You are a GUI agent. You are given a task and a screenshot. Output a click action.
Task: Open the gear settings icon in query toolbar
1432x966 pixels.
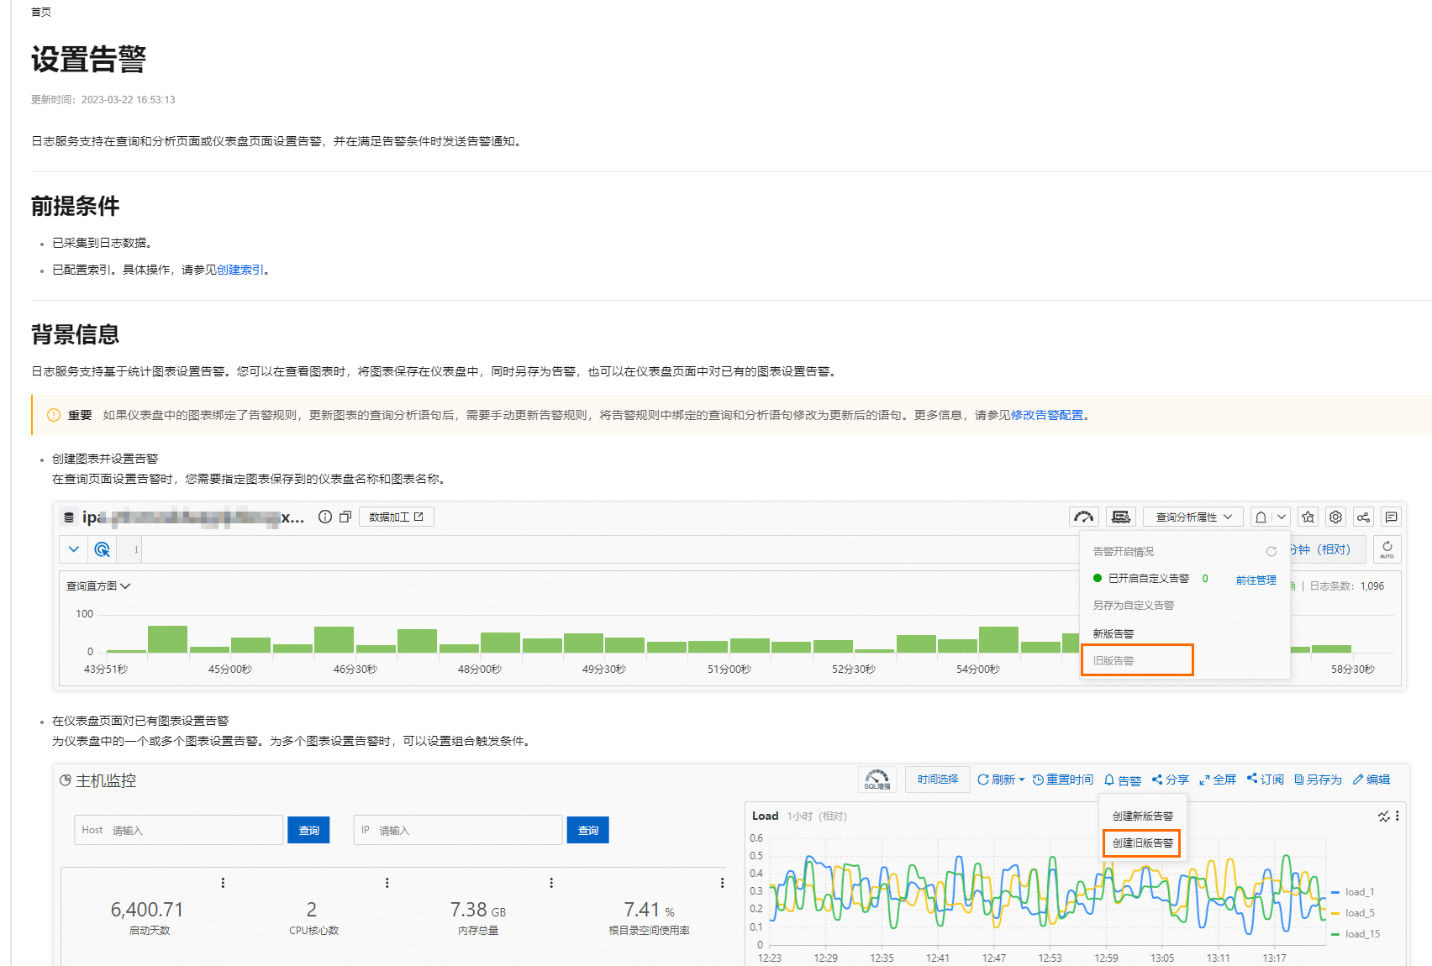point(1336,517)
